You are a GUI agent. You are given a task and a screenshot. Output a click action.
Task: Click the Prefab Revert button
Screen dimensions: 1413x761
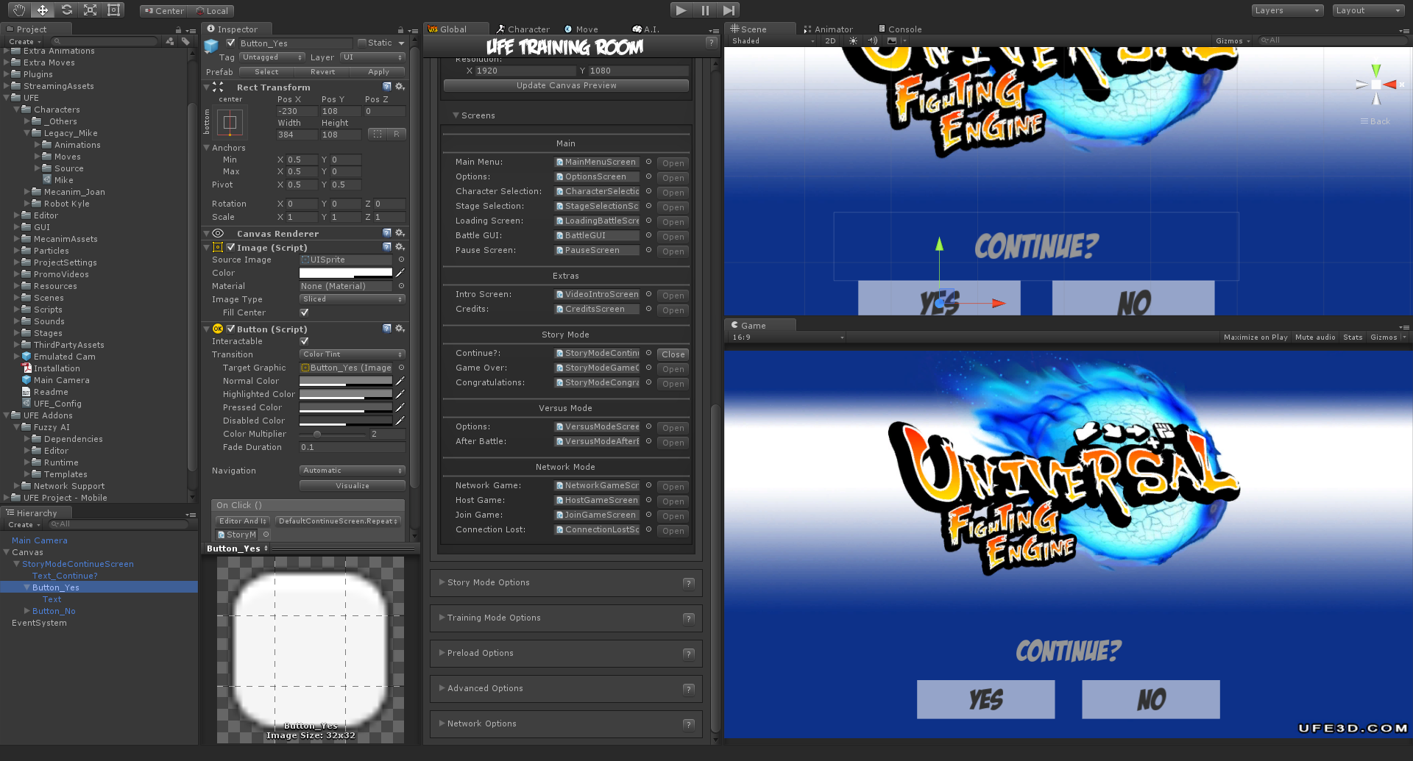(x=322, y=72)
